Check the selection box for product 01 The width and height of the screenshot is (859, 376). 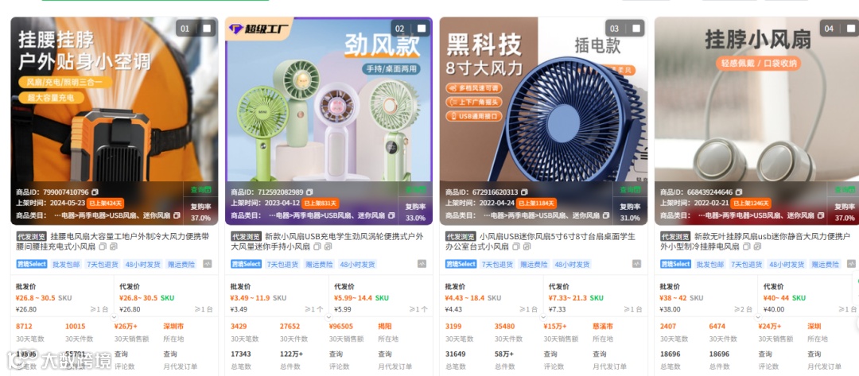207,29
